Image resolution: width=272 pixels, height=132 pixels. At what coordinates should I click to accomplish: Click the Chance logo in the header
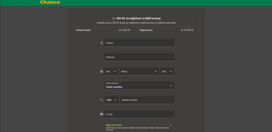click(x=50, y=2)
